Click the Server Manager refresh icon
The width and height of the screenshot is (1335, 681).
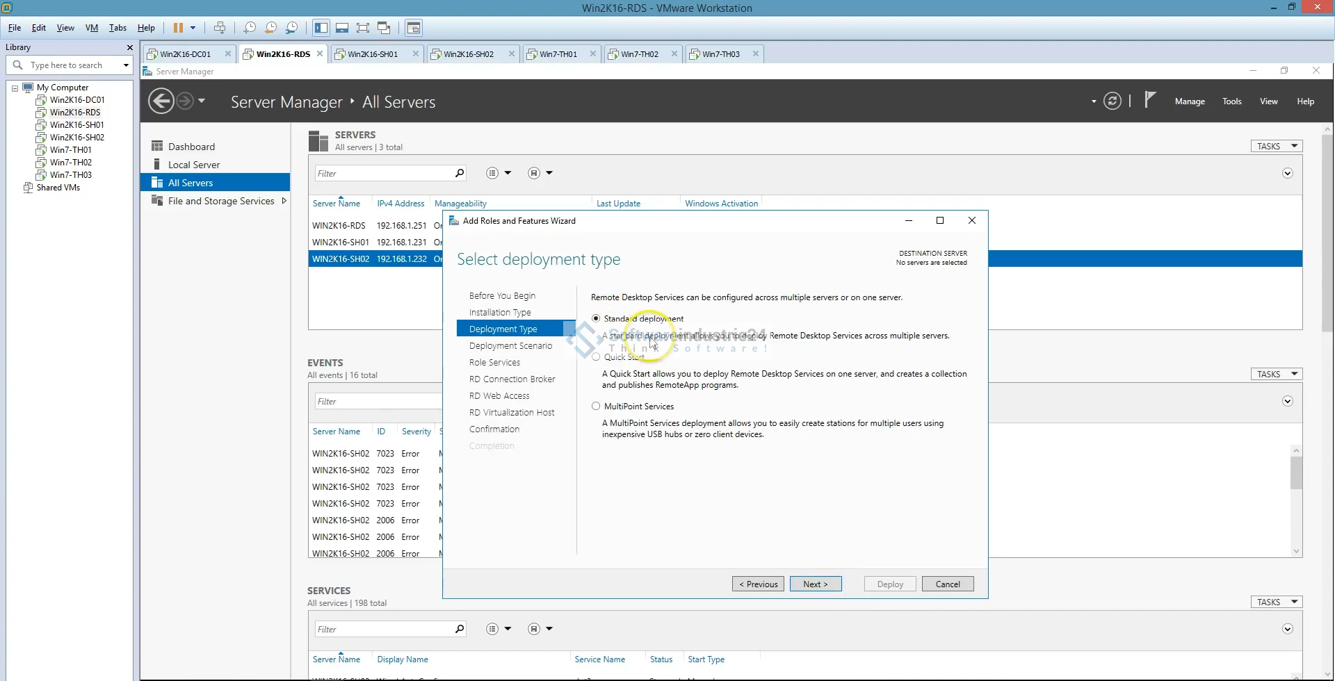point(1112,101)
